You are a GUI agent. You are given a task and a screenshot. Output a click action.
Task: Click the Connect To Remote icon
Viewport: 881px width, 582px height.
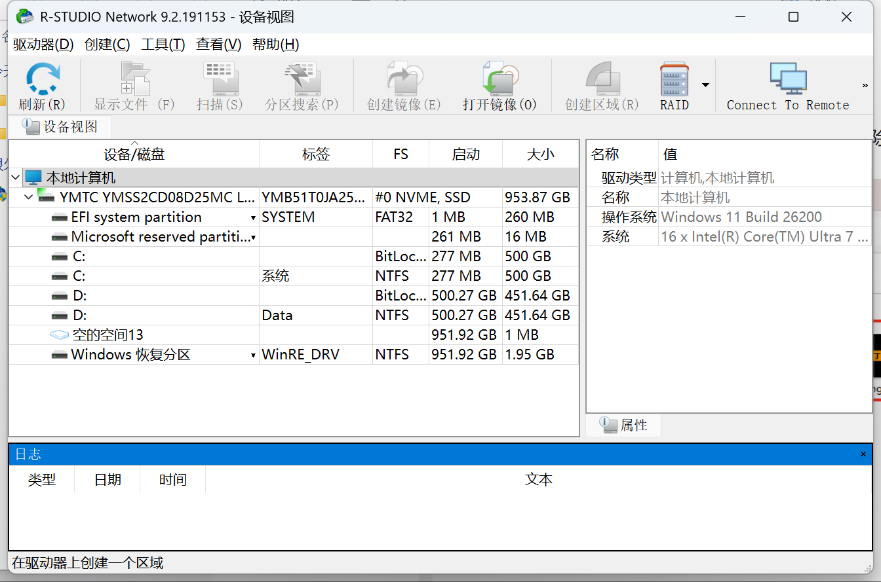tap(788, 79)
